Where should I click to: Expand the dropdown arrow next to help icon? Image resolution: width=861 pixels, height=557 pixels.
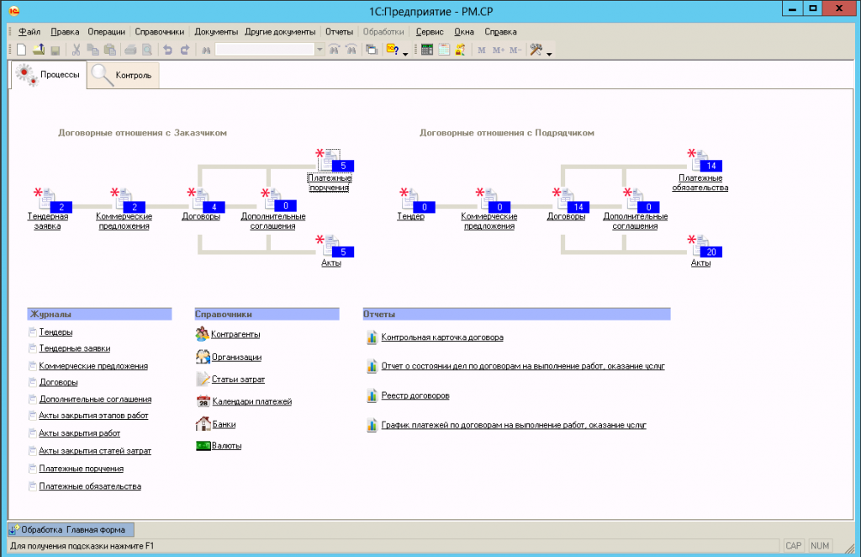tap(406, 53)
